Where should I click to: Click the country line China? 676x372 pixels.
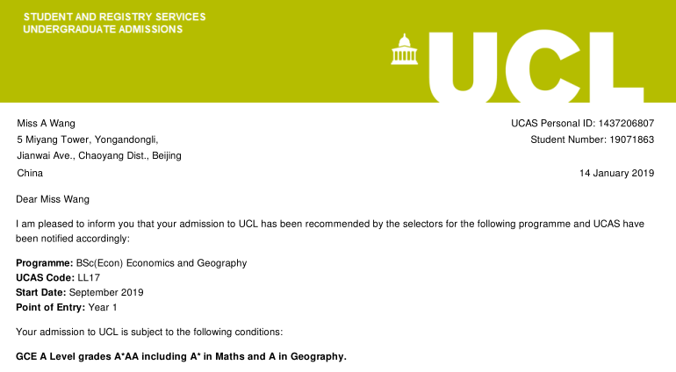coord(30,173)
